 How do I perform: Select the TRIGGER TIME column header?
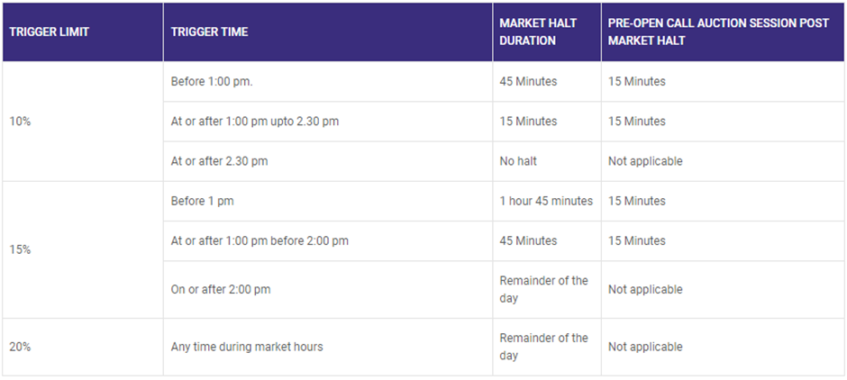click(209, 32)
